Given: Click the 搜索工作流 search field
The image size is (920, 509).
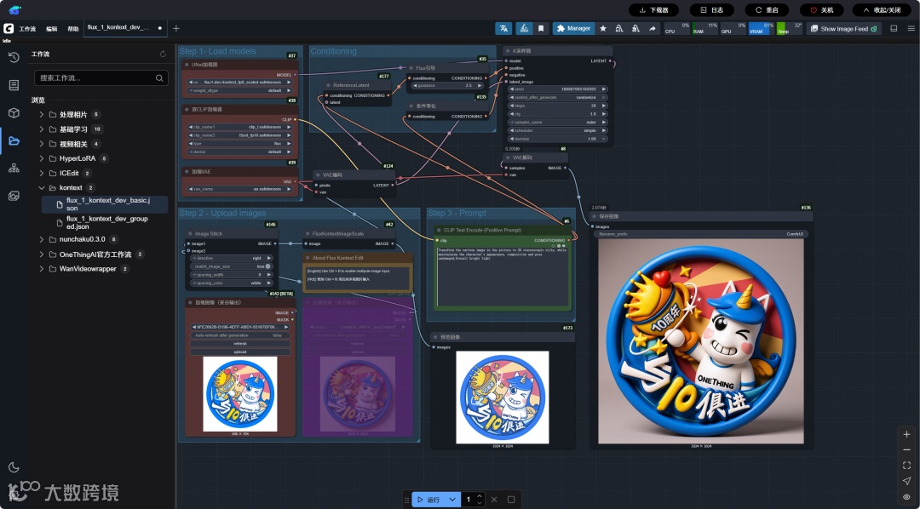Looking at the screenshot, I should 101,78.
